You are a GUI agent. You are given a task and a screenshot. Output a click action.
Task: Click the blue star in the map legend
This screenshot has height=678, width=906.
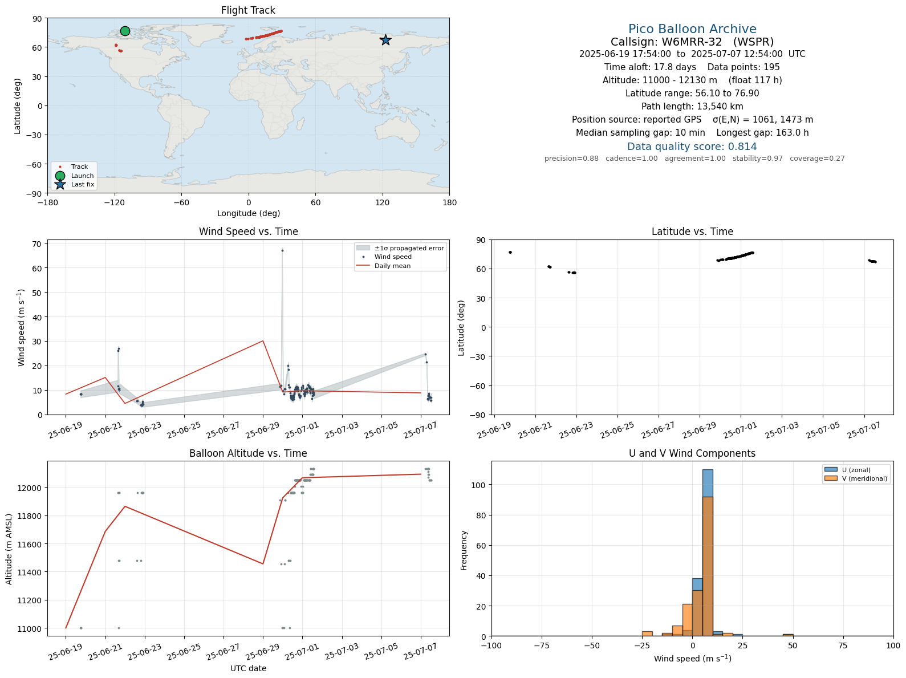click(60, 184)
